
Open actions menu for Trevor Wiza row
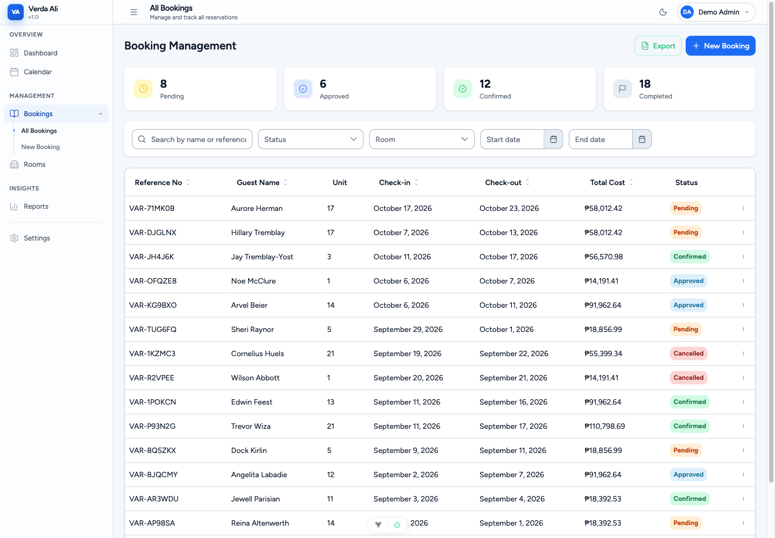point(743,426)
